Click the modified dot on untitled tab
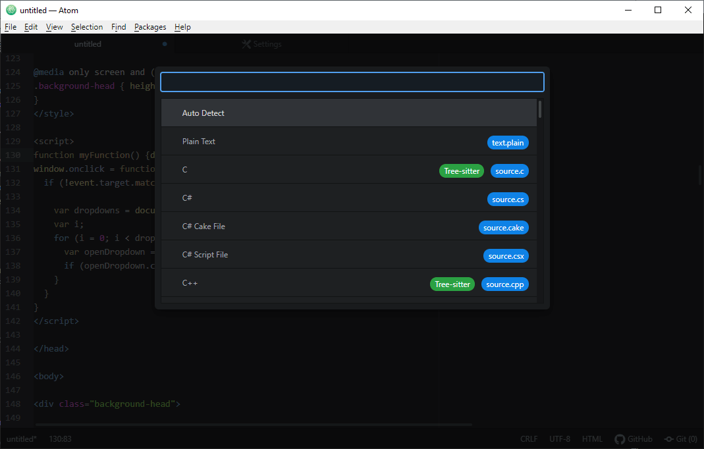704x449 pixels. [x=165, y=44]
